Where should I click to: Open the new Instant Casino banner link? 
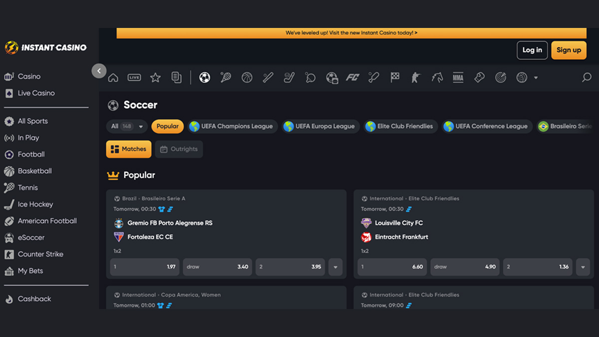coord(351,33)
